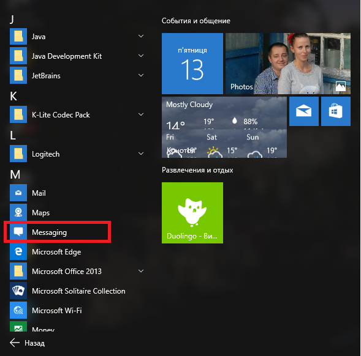Expand the Logitech group chevron
This screenshot has width=361, height=356.
tap(141, 154)
